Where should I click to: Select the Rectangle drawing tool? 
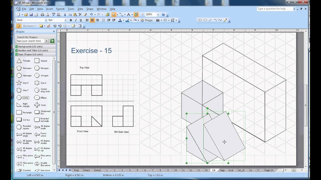(200, 20)
